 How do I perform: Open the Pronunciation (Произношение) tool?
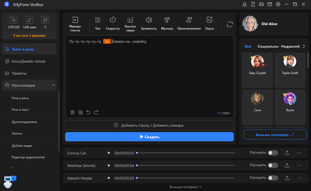[189, 24]
